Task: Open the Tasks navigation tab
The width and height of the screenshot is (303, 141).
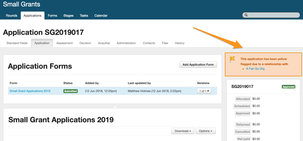Action: (x=84, y=16)
